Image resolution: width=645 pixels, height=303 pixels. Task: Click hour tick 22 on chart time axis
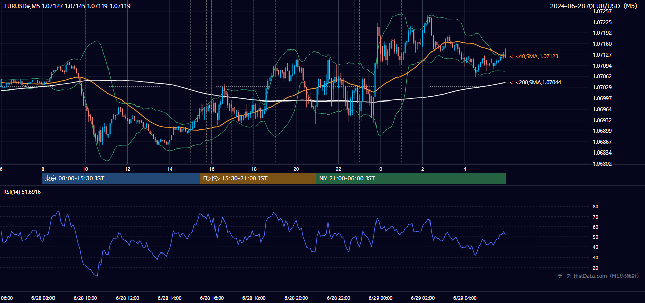(338, 169)
